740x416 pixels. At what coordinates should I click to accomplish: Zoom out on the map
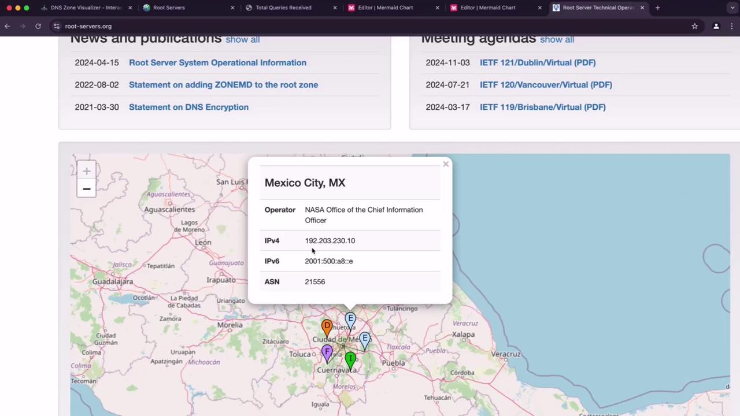coord(86,189)
